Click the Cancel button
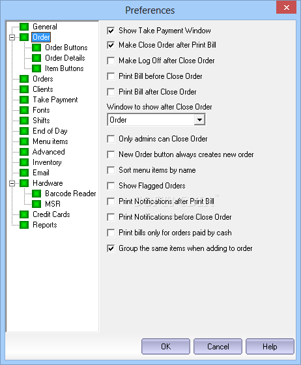301x365 pixels. (218, 347)
